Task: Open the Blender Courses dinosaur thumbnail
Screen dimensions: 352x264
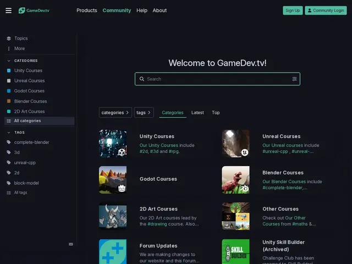Action: 235,180
